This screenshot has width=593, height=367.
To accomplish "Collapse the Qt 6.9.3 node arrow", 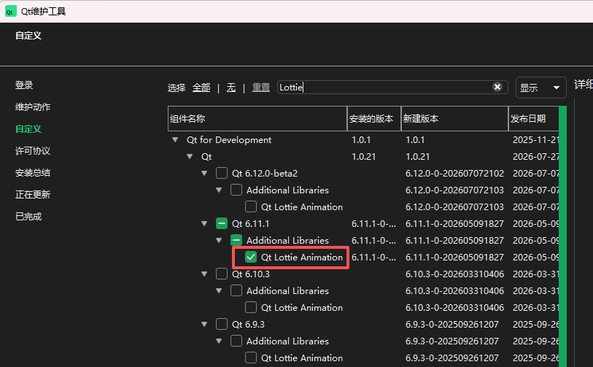I will [205, 324].
